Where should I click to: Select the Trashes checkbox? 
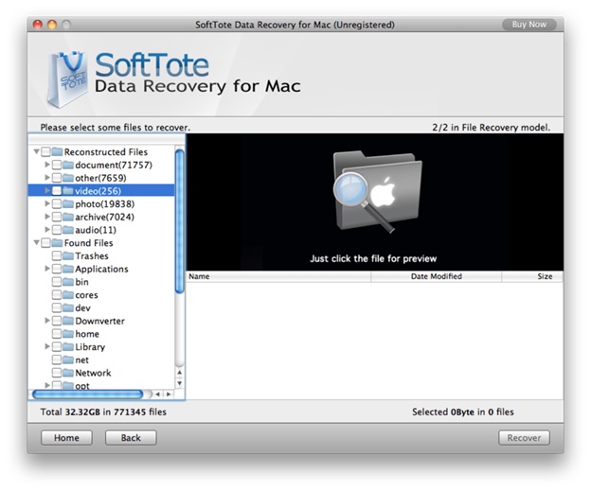(x=57, y=255)
